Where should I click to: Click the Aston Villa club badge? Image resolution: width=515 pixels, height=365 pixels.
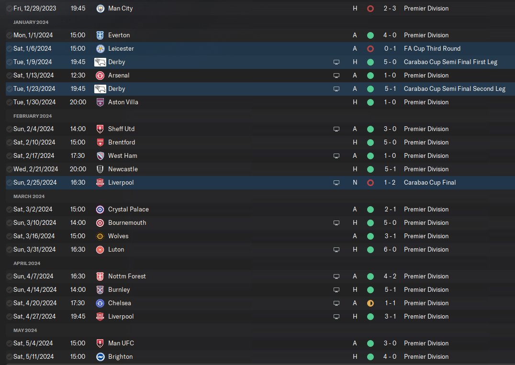click(x=100, y=102)
